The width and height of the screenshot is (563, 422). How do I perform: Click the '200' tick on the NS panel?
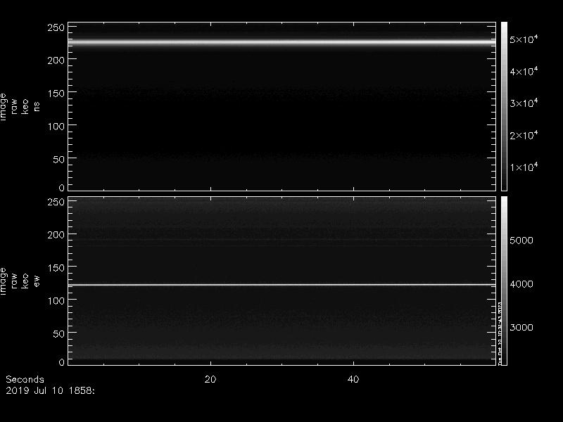point(56,60)
